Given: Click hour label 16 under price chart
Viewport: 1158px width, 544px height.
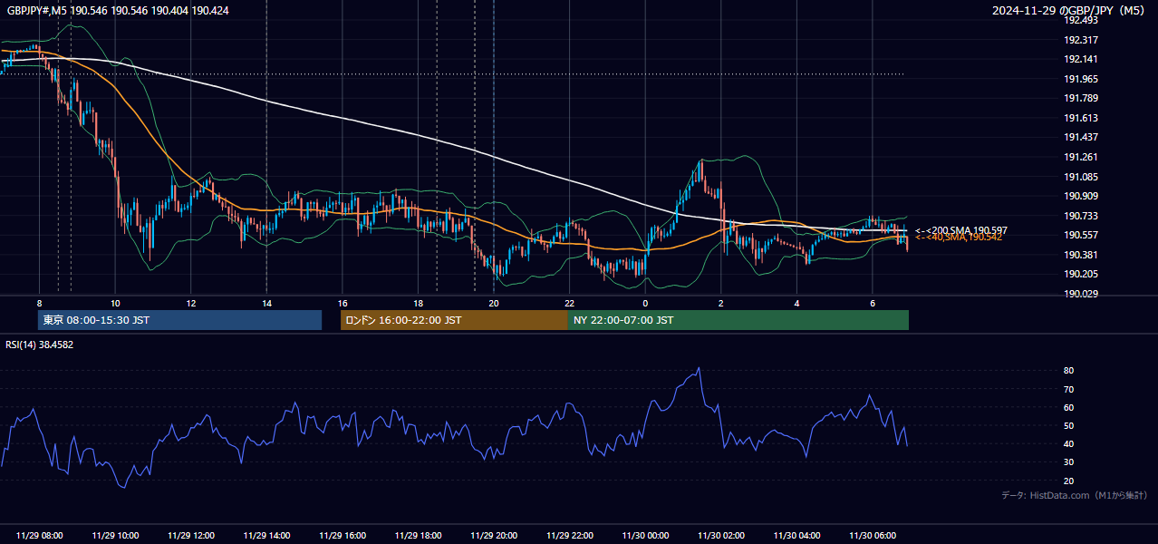Looking at the screenshot, I should [x=343, y=303].
